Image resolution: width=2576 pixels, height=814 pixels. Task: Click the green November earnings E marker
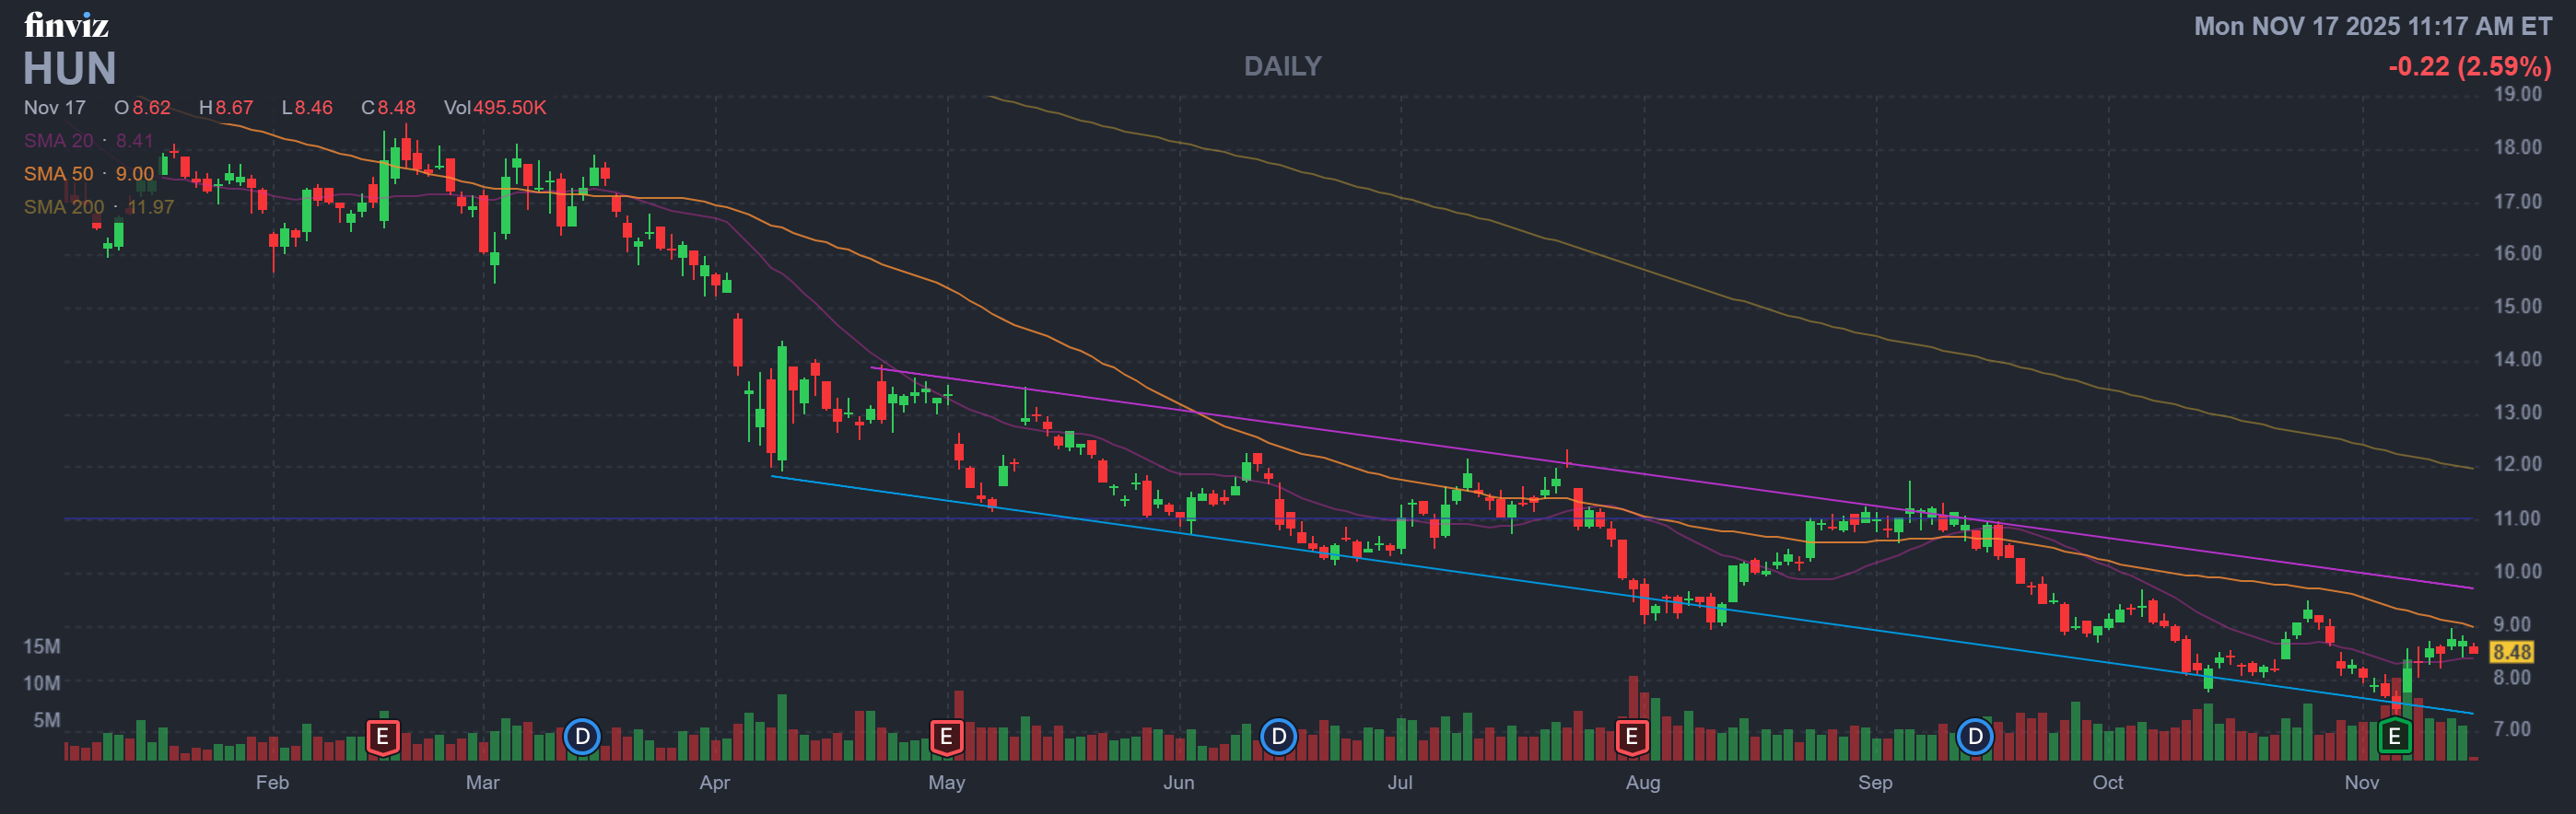tap(2394, 737)
